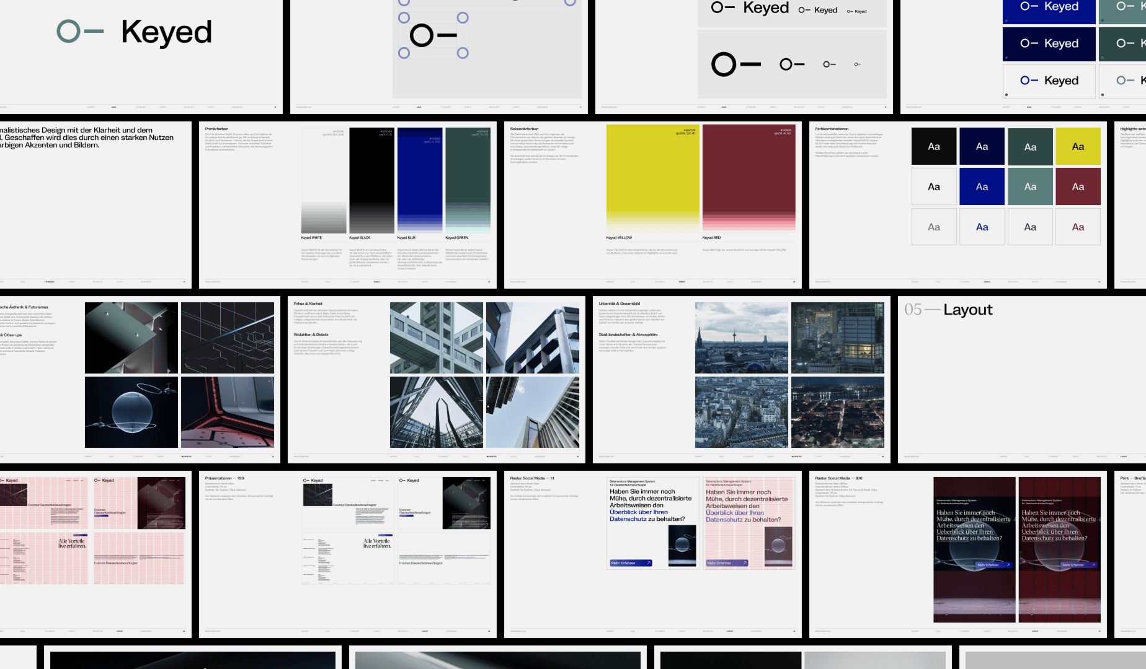Image resolution: width=1146 pixels, height=669 pixels.
Task: Select the bottom-right anchor circle around the logo mark
Action: pos(463,53)
